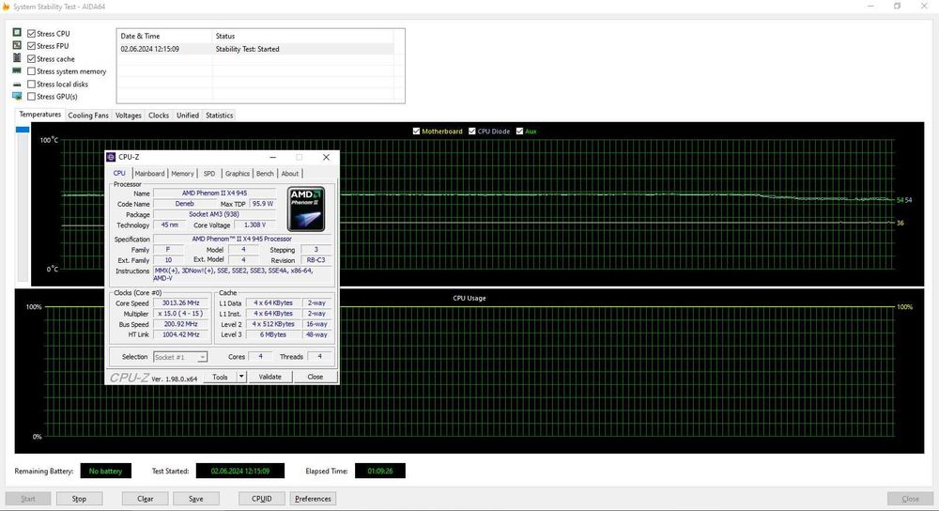This screenshot has height=511, width=939.
Task: Click the Name field AMD Phenom II X4 945
Action: coord(214,193)
